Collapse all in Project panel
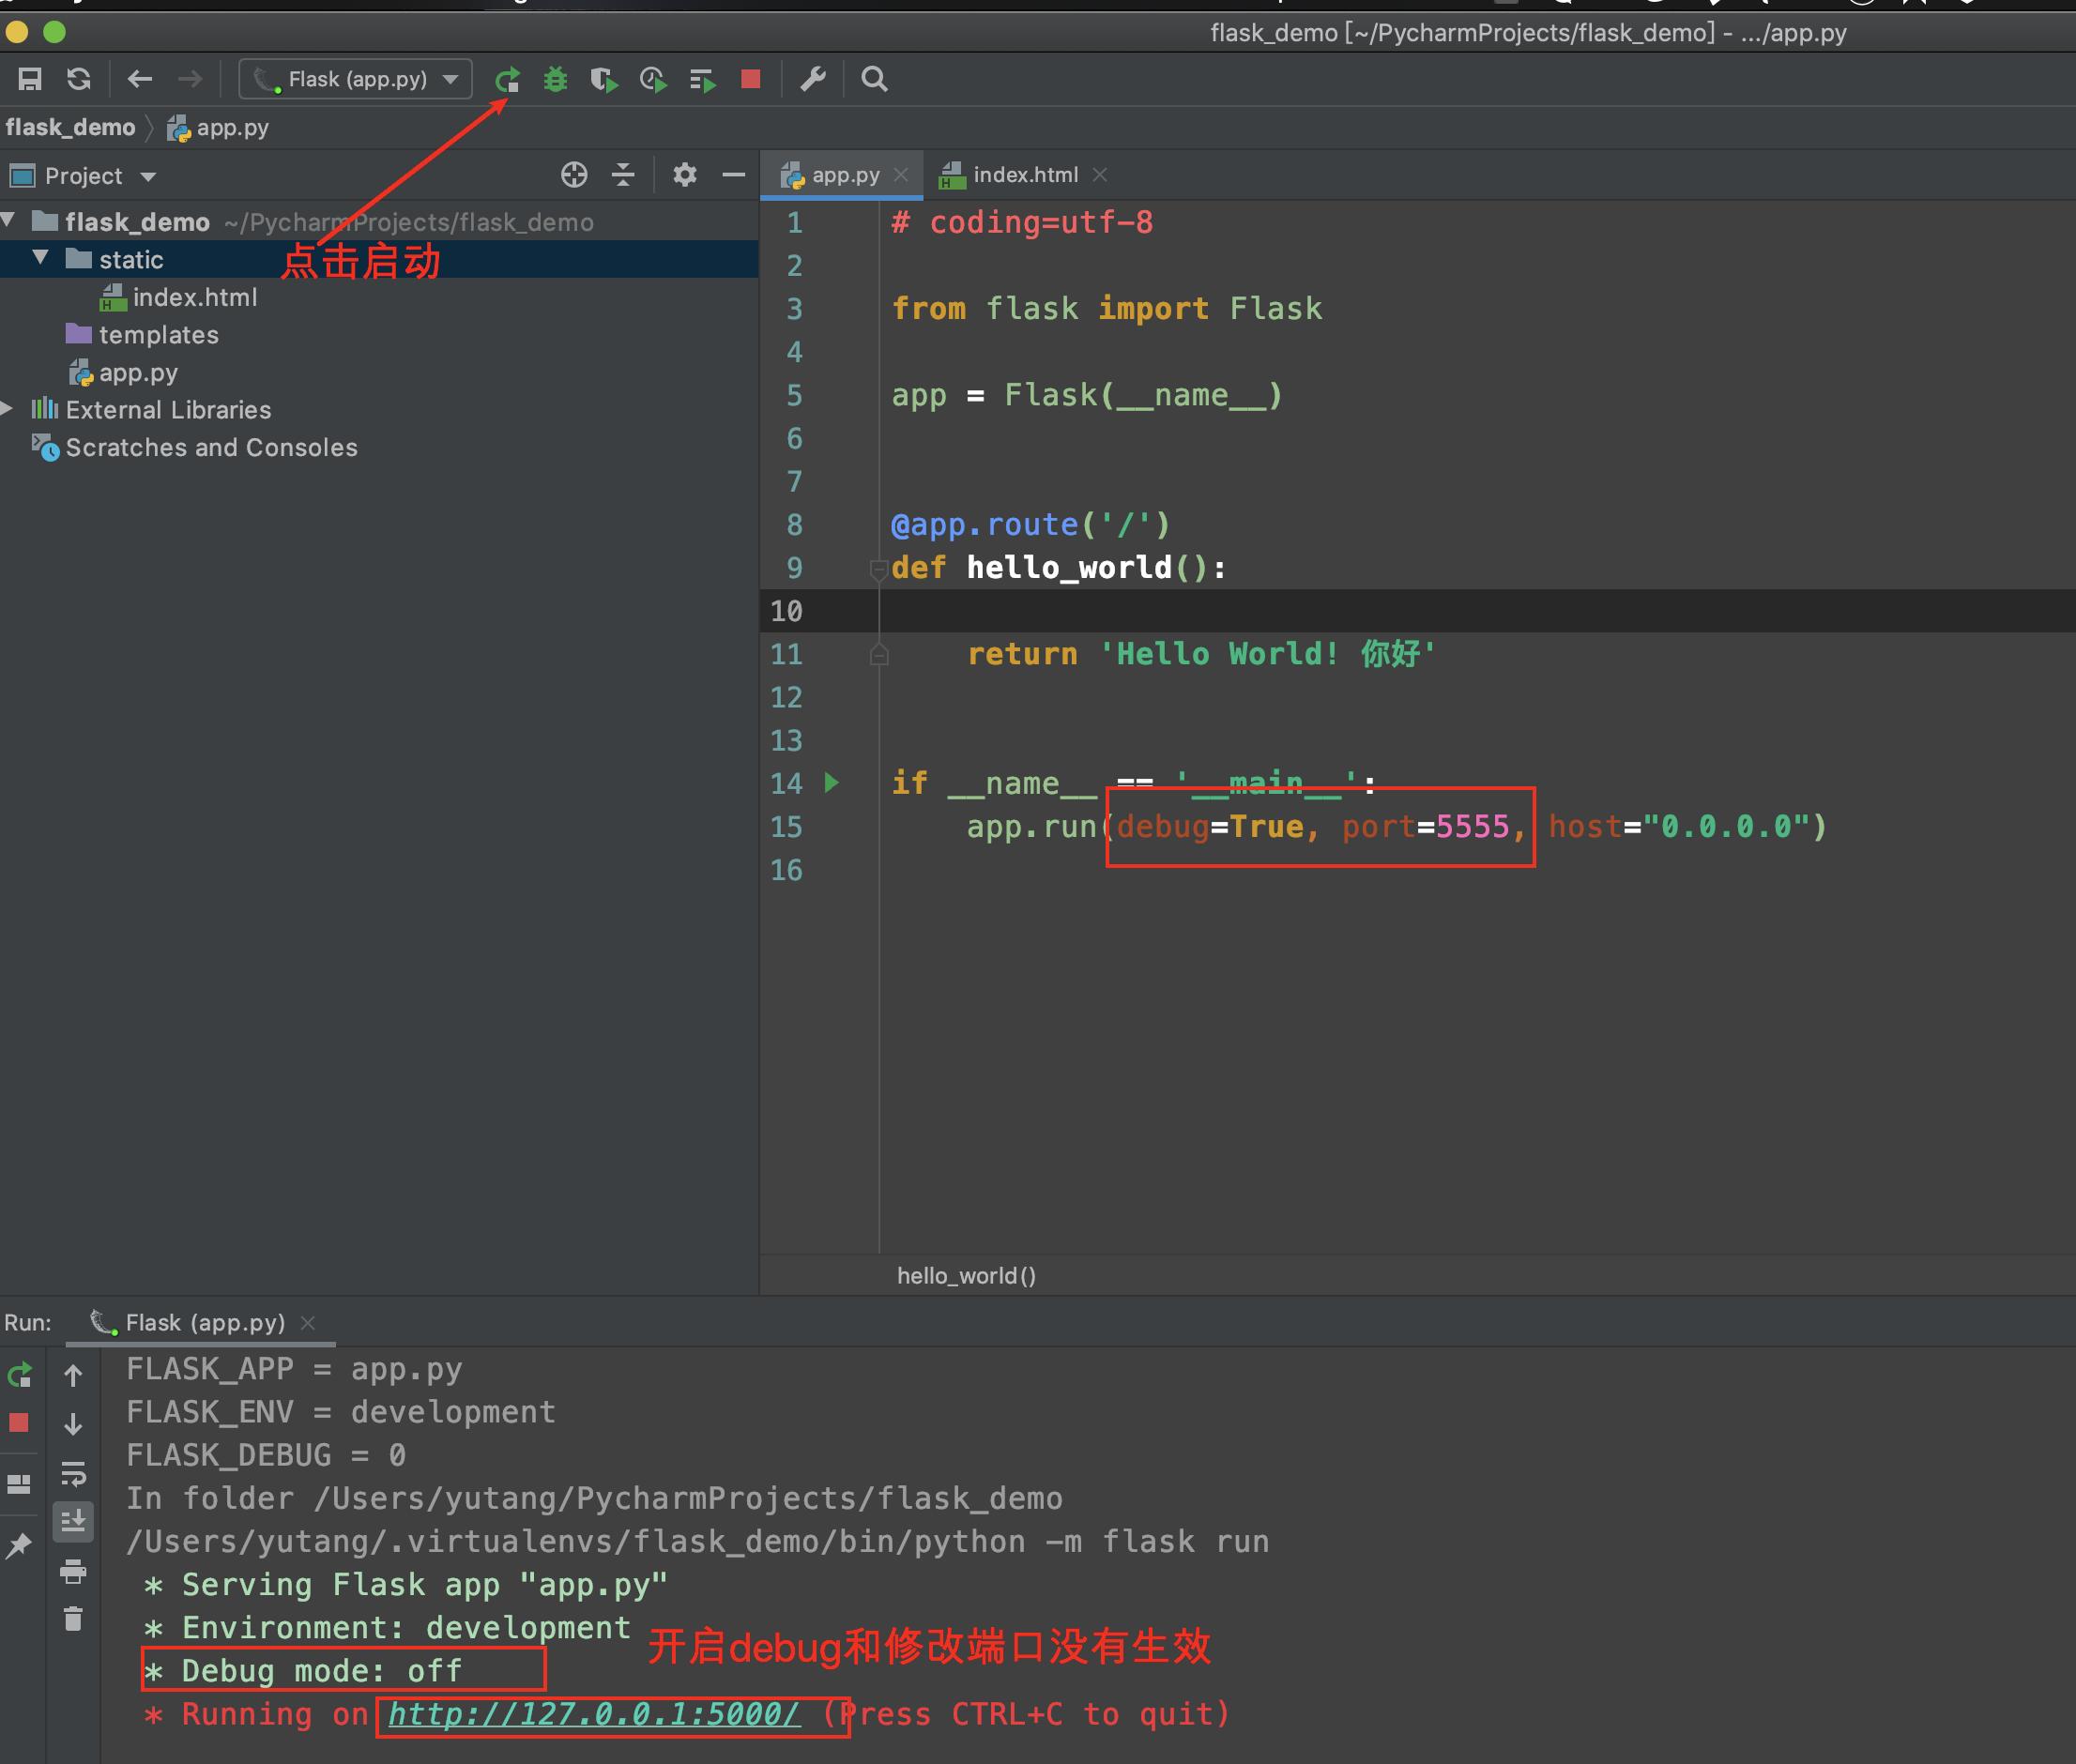 623,176
